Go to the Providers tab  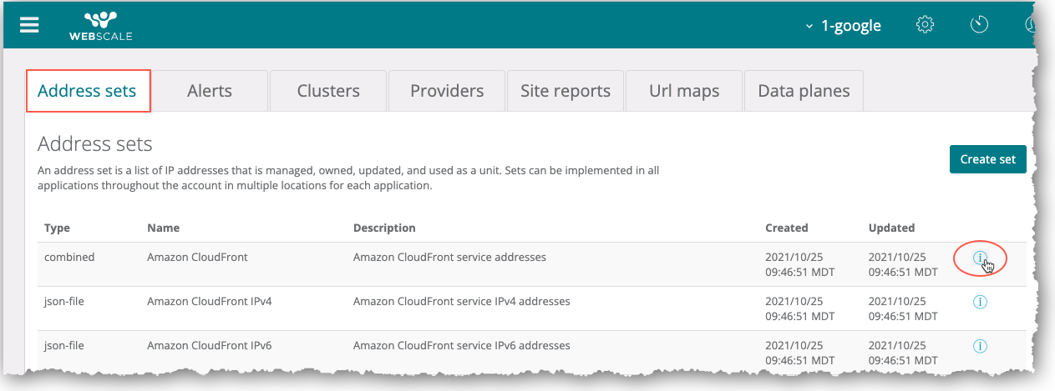(x=447, y=91)
